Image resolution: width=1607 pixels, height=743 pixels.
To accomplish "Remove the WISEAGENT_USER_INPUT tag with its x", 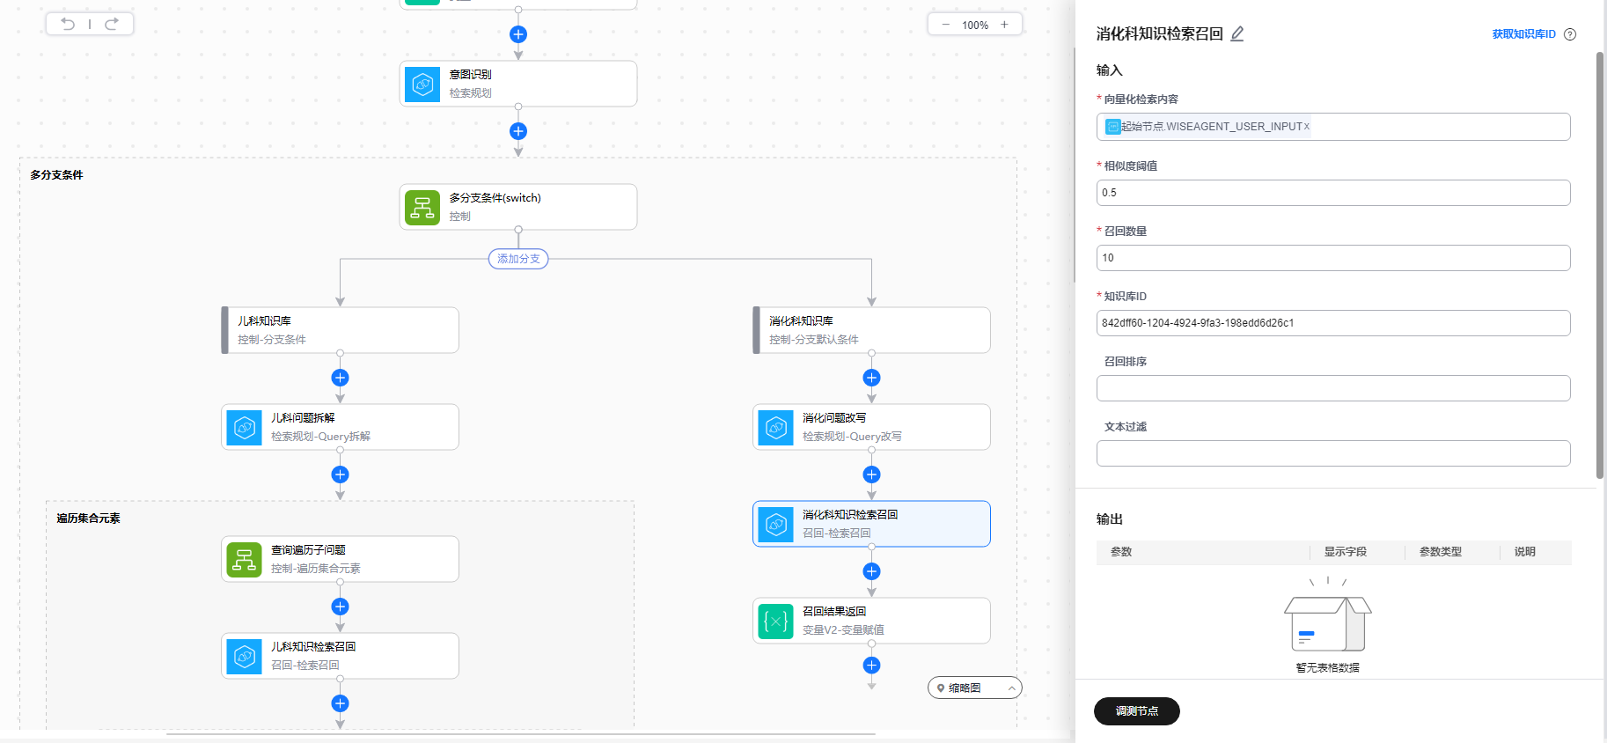I will (1306, 127).
